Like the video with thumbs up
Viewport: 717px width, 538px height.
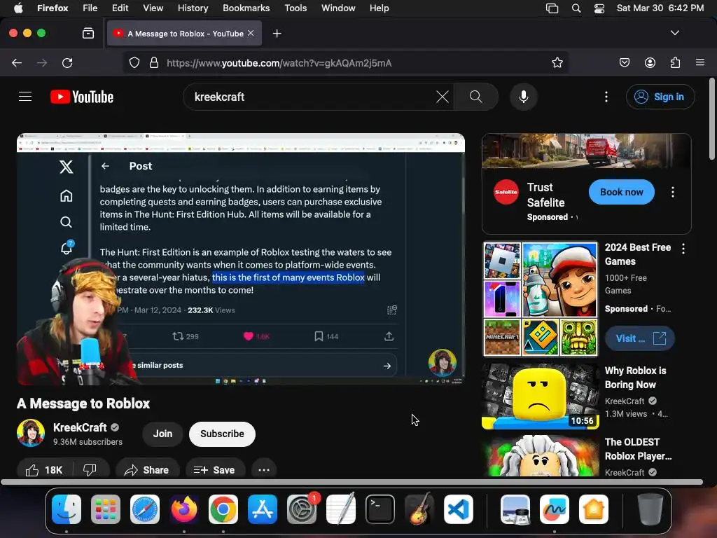pos(44,470)
